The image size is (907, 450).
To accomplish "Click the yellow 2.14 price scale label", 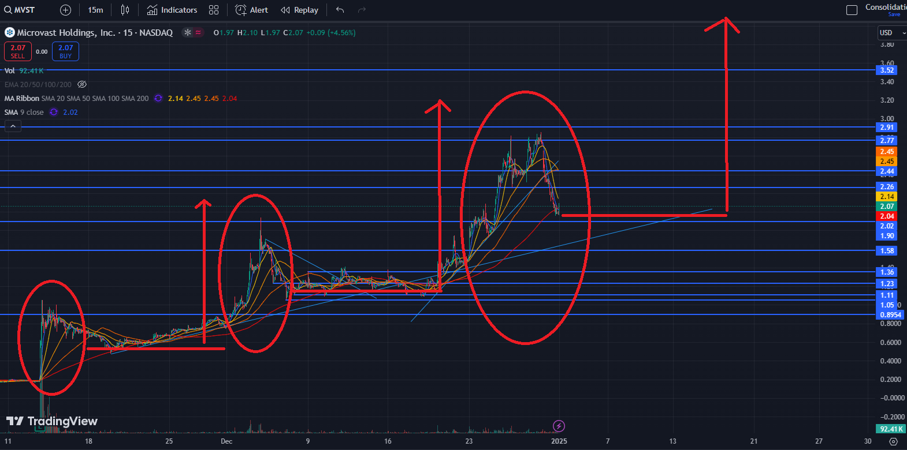I will coord(887,197).
